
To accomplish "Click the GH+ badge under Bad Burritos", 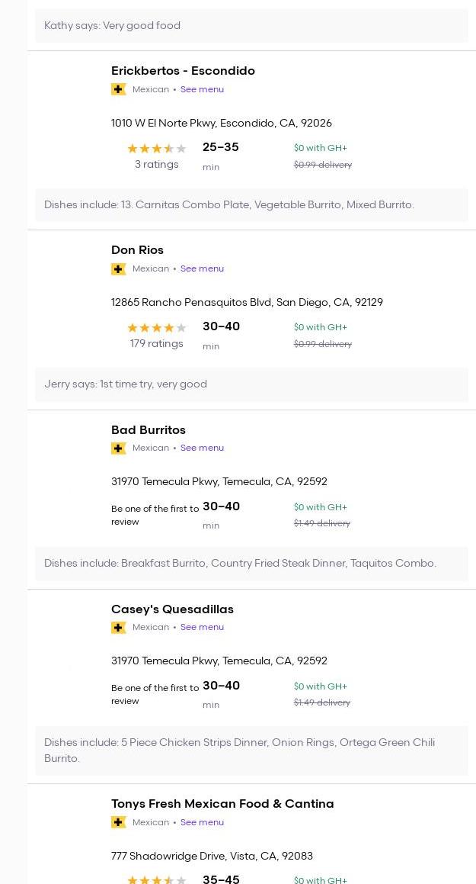I will [118, 448].
